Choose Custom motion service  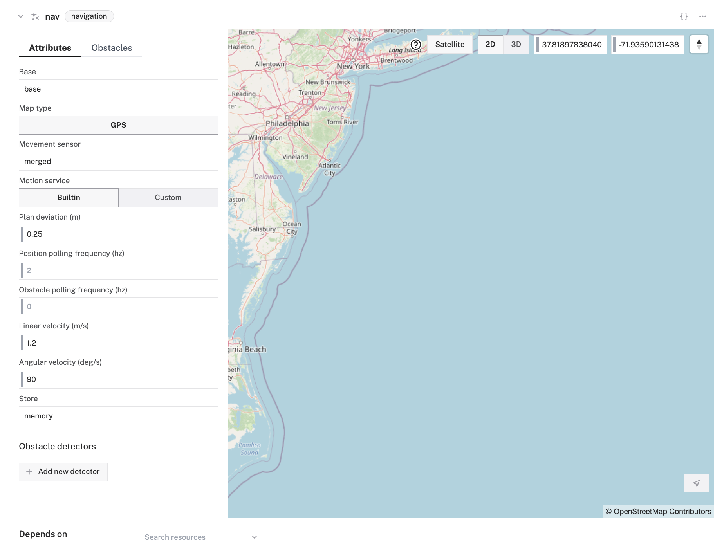click(168, 198)
